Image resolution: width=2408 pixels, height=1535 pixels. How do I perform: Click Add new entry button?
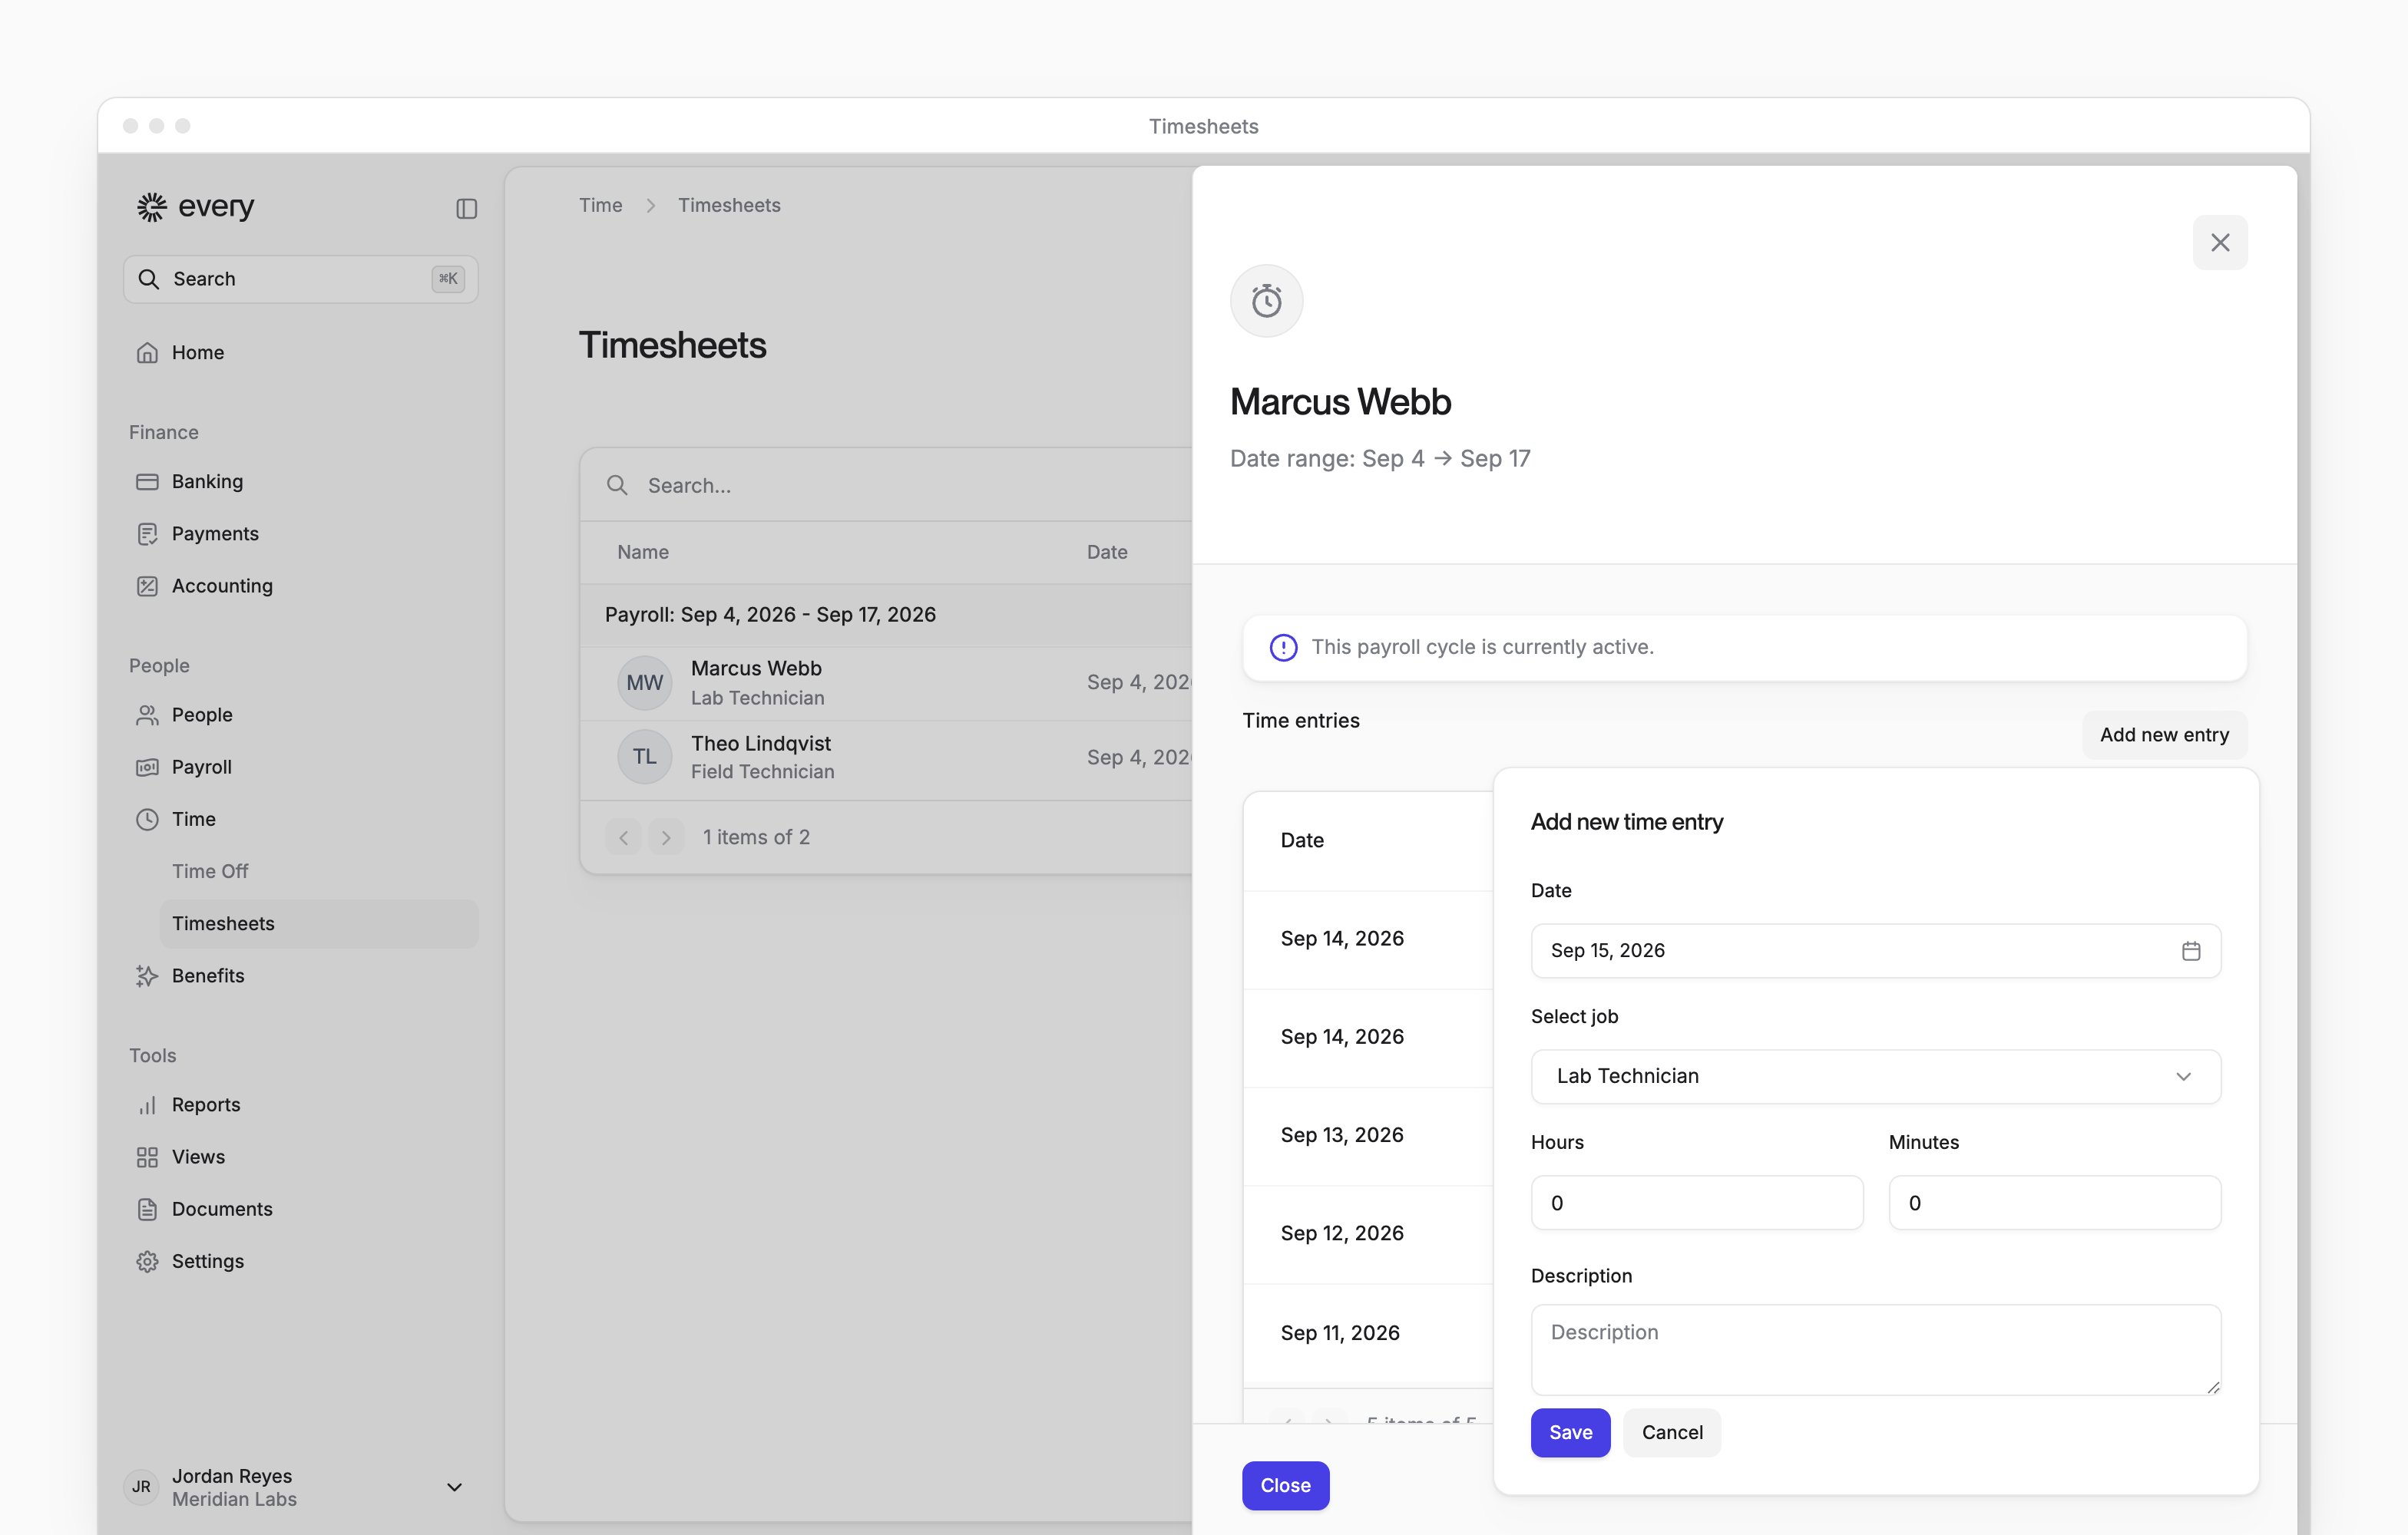tap(2164, 734)
